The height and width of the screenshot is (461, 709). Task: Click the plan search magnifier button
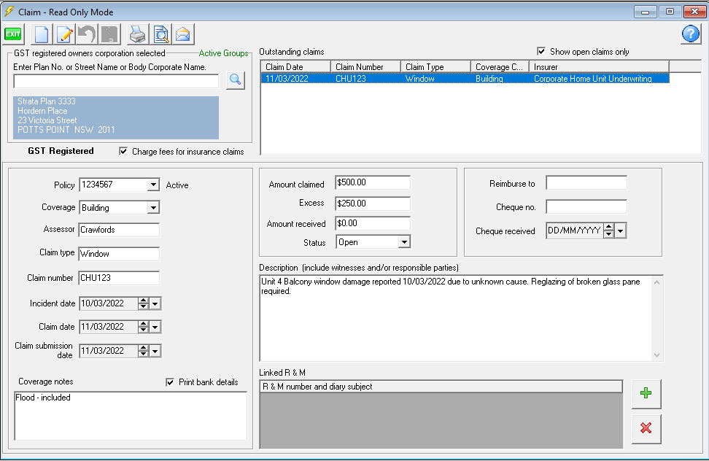[x=235, y=80]
